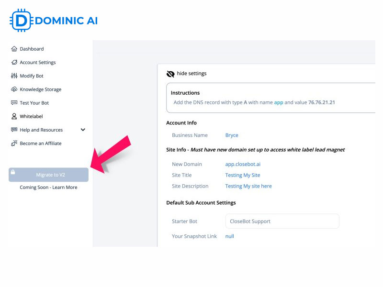Hide settings using the eye-slash toggle

tap(170, 73)
